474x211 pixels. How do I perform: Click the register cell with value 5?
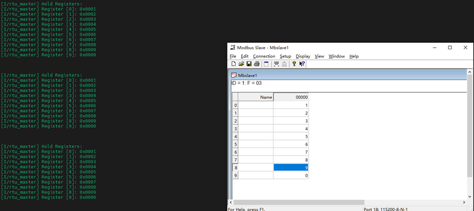291,136
